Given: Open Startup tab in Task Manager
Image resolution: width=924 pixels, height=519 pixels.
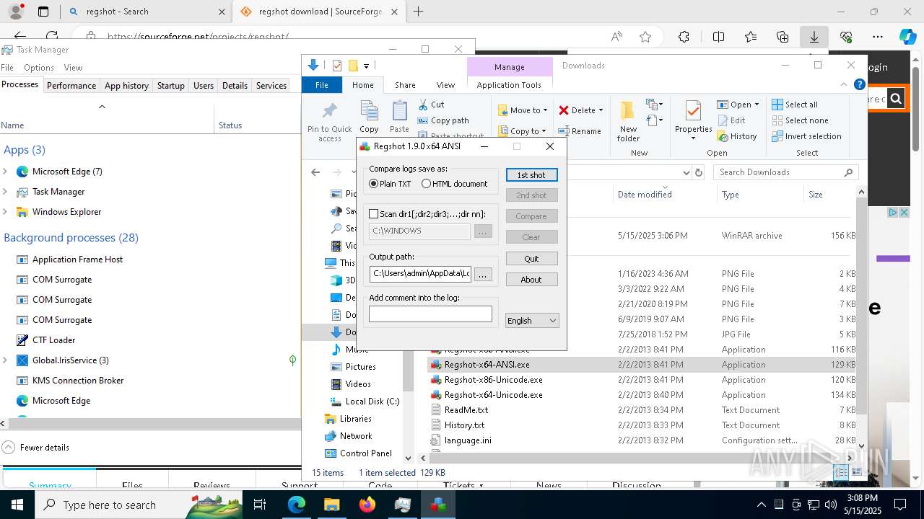Looking at the screenshot, I should tap(171, 85).
